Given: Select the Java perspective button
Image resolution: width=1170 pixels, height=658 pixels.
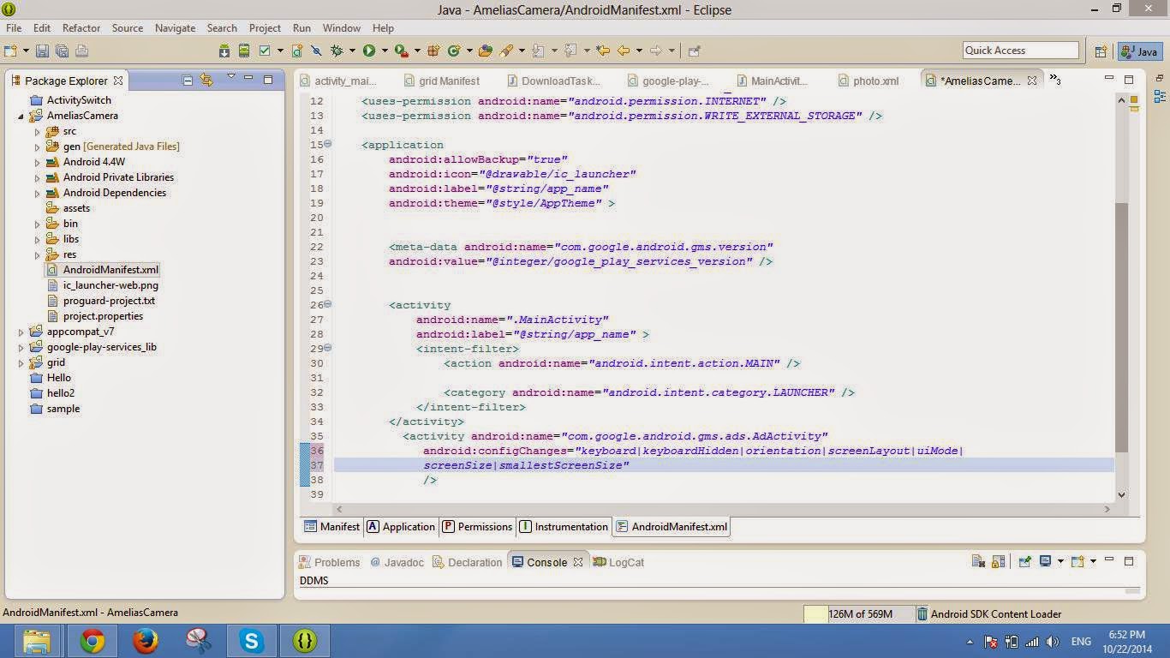Looking at the screenshot, I should [x=1139, y=51].
